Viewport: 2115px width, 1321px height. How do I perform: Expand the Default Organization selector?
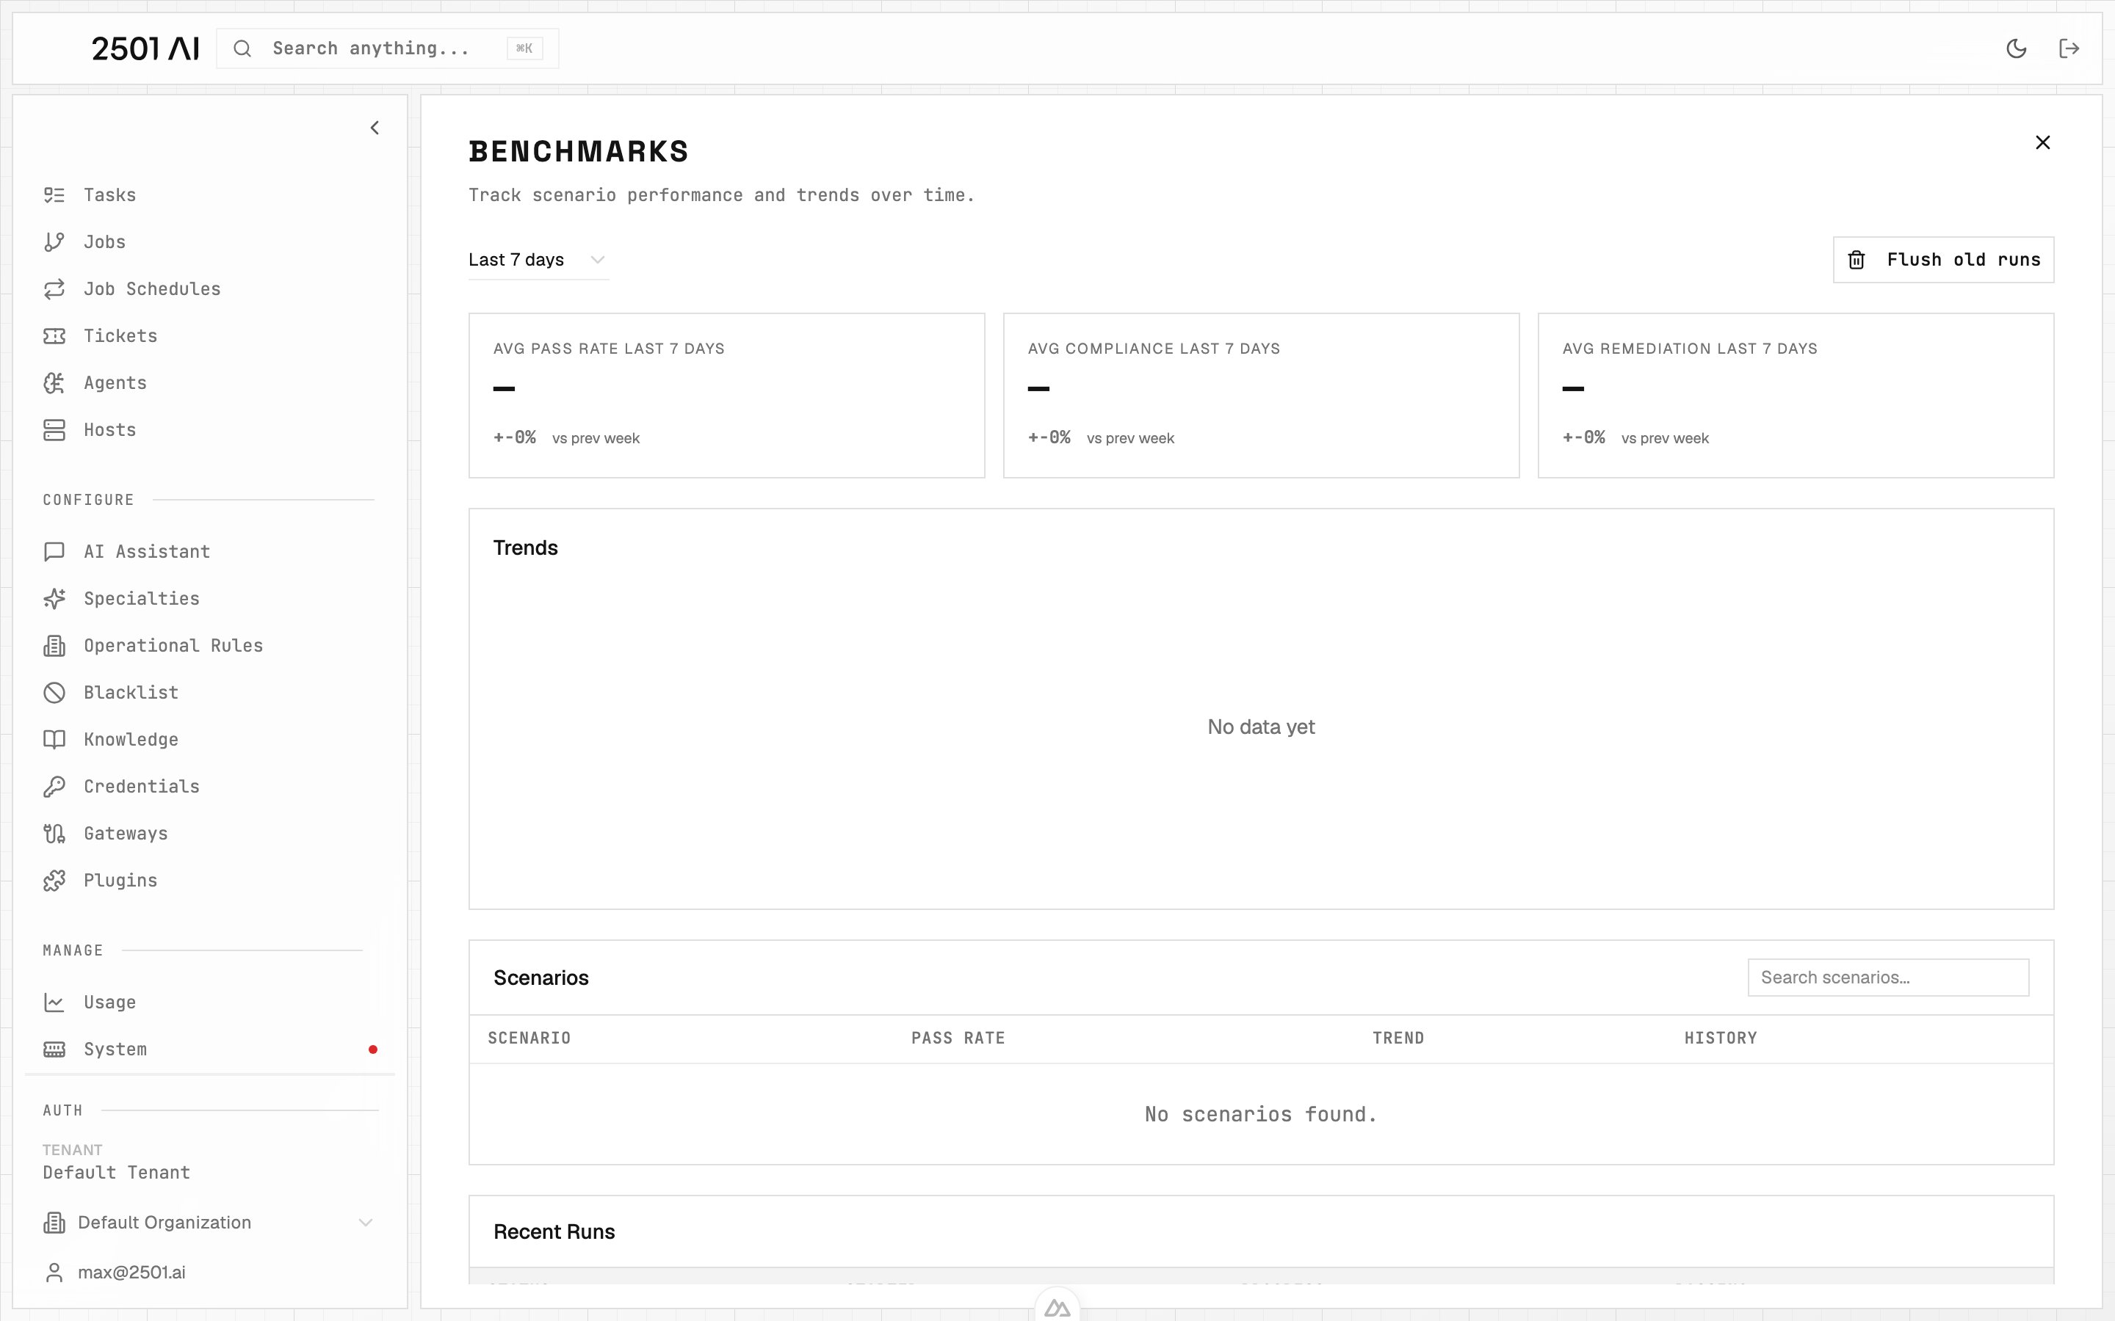[209, 1222]
